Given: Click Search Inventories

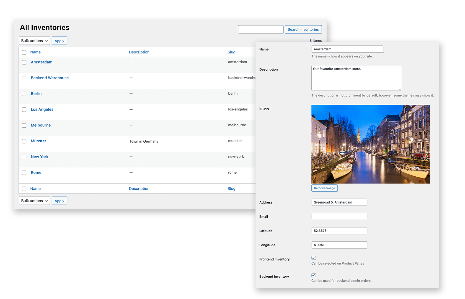Looking at the screenshot, I should [x=303, y=29].
